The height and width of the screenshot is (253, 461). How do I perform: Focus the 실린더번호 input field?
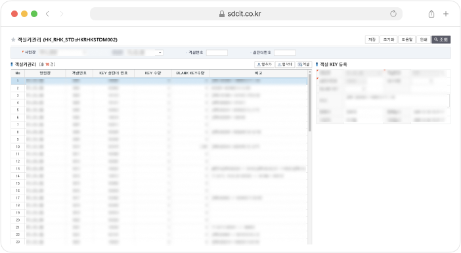pos(284,53)
